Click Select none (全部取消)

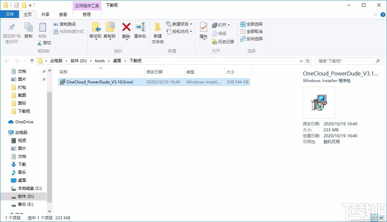pyautogui.click(x=252, y=32)
